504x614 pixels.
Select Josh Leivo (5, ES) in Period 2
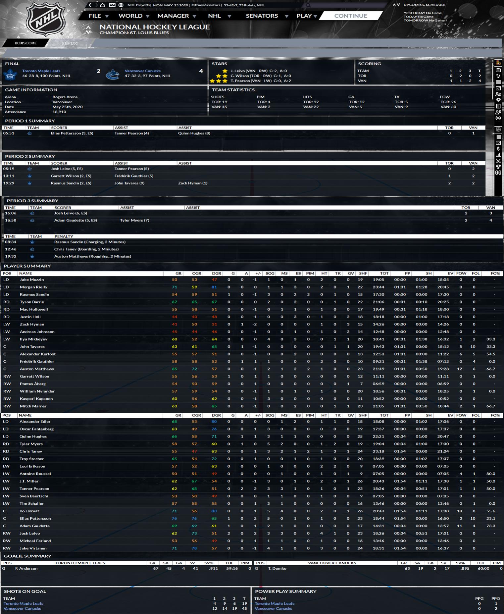pos(67,169)
